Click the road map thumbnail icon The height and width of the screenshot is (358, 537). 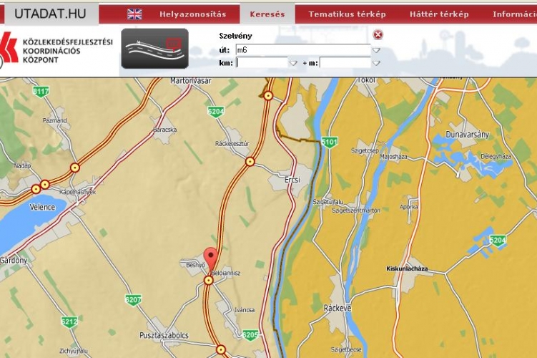154,48
